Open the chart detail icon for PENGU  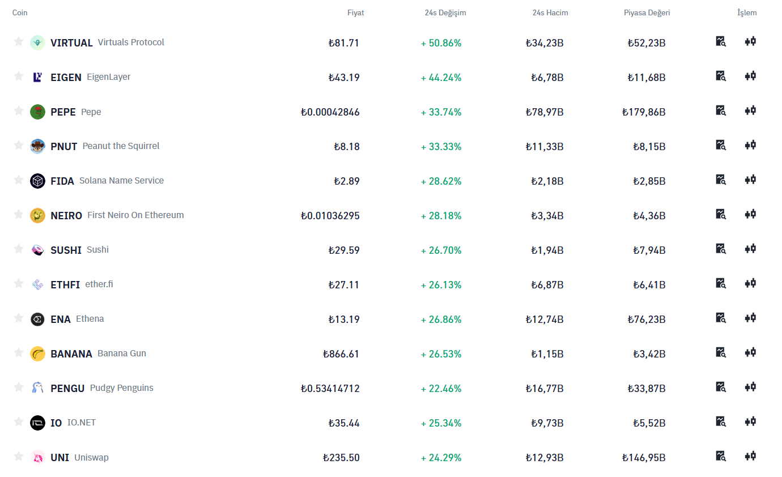(x=721, y=387)
